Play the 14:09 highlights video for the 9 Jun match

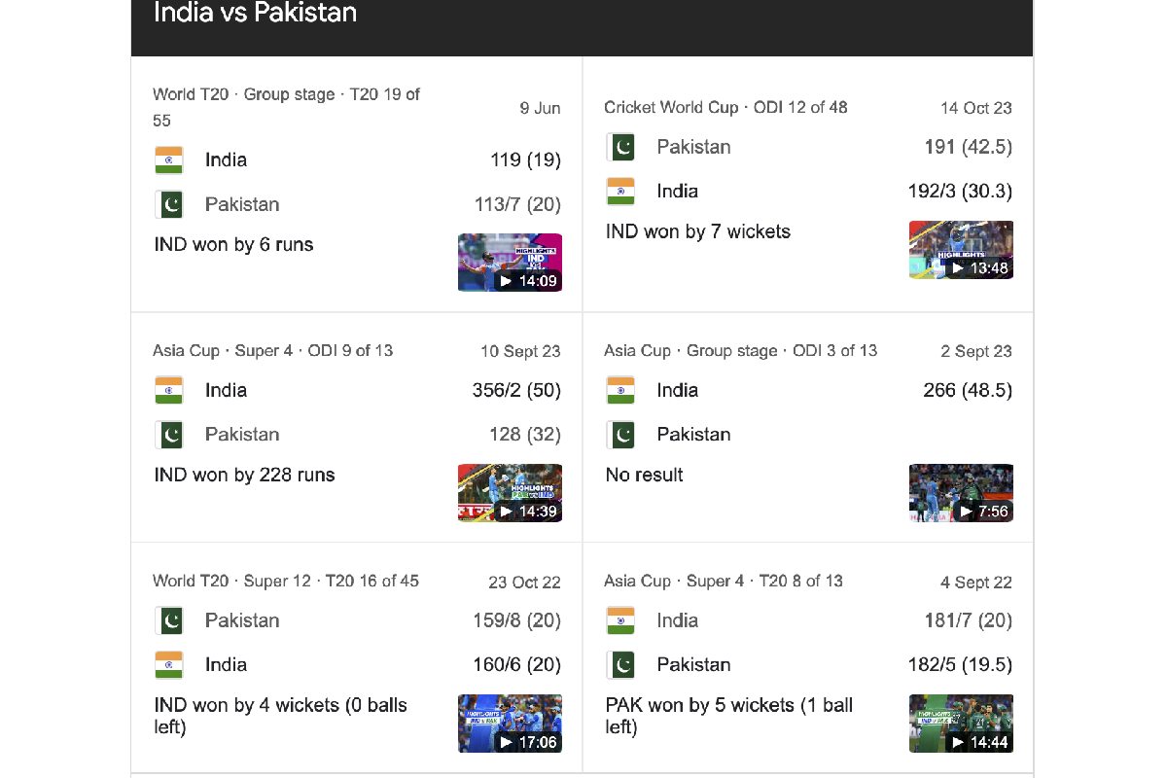pos(510,263)
